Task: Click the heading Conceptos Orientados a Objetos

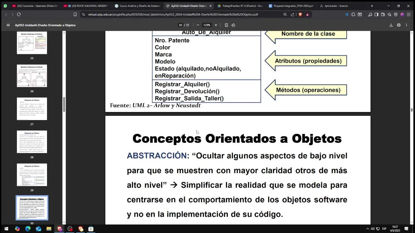Action: [x=237, y=139]
